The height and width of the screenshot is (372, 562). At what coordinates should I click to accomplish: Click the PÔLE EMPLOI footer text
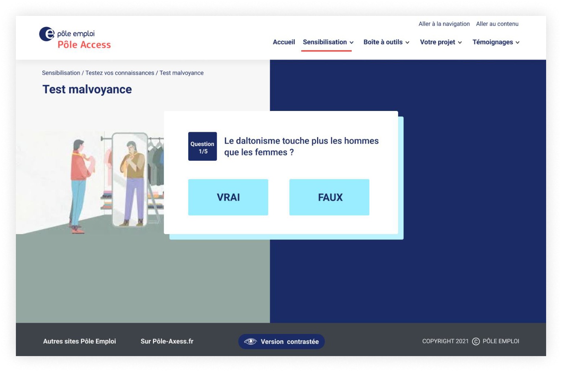click(501, 341)
